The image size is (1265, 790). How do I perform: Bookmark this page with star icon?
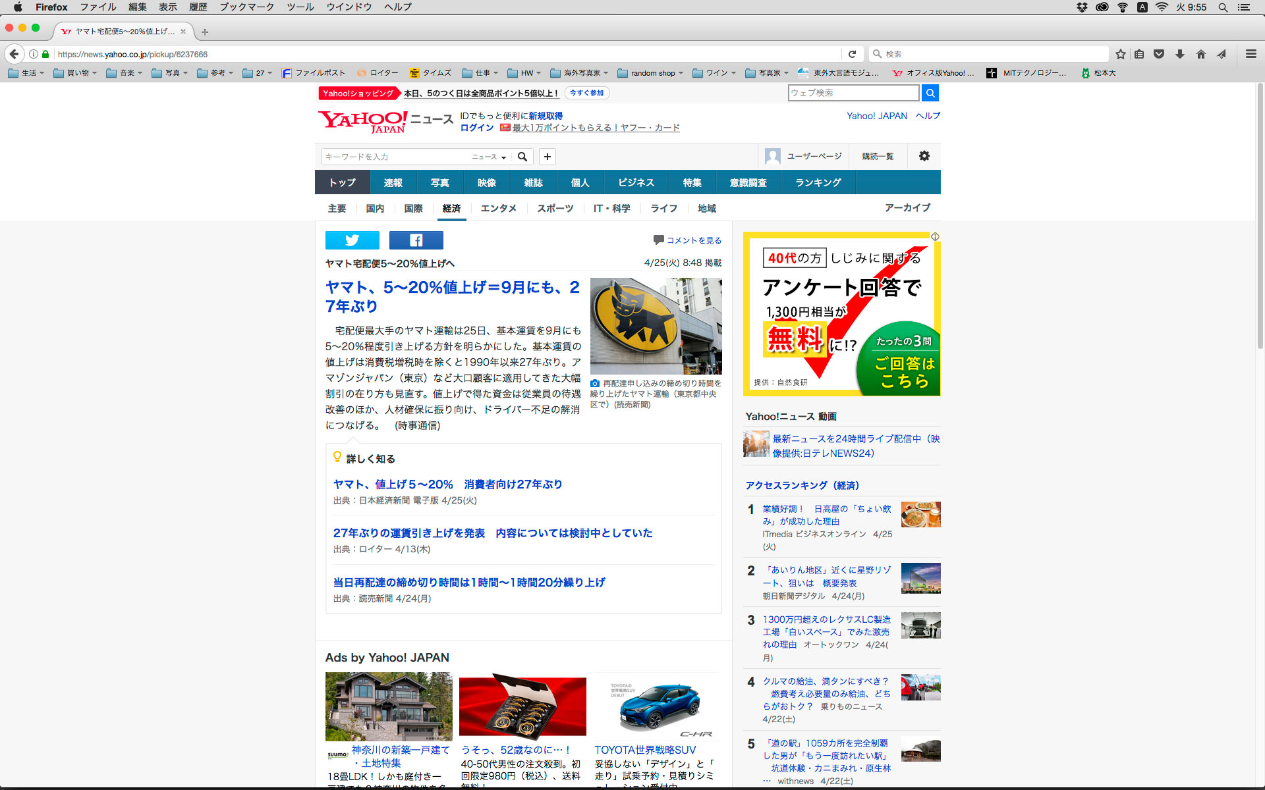click(1121, 54)
